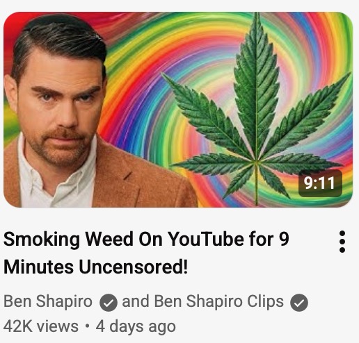Viewport: 359px width, 343px height.
Task: Open the three-dot more options menu
Action: (x=342, y=242)
